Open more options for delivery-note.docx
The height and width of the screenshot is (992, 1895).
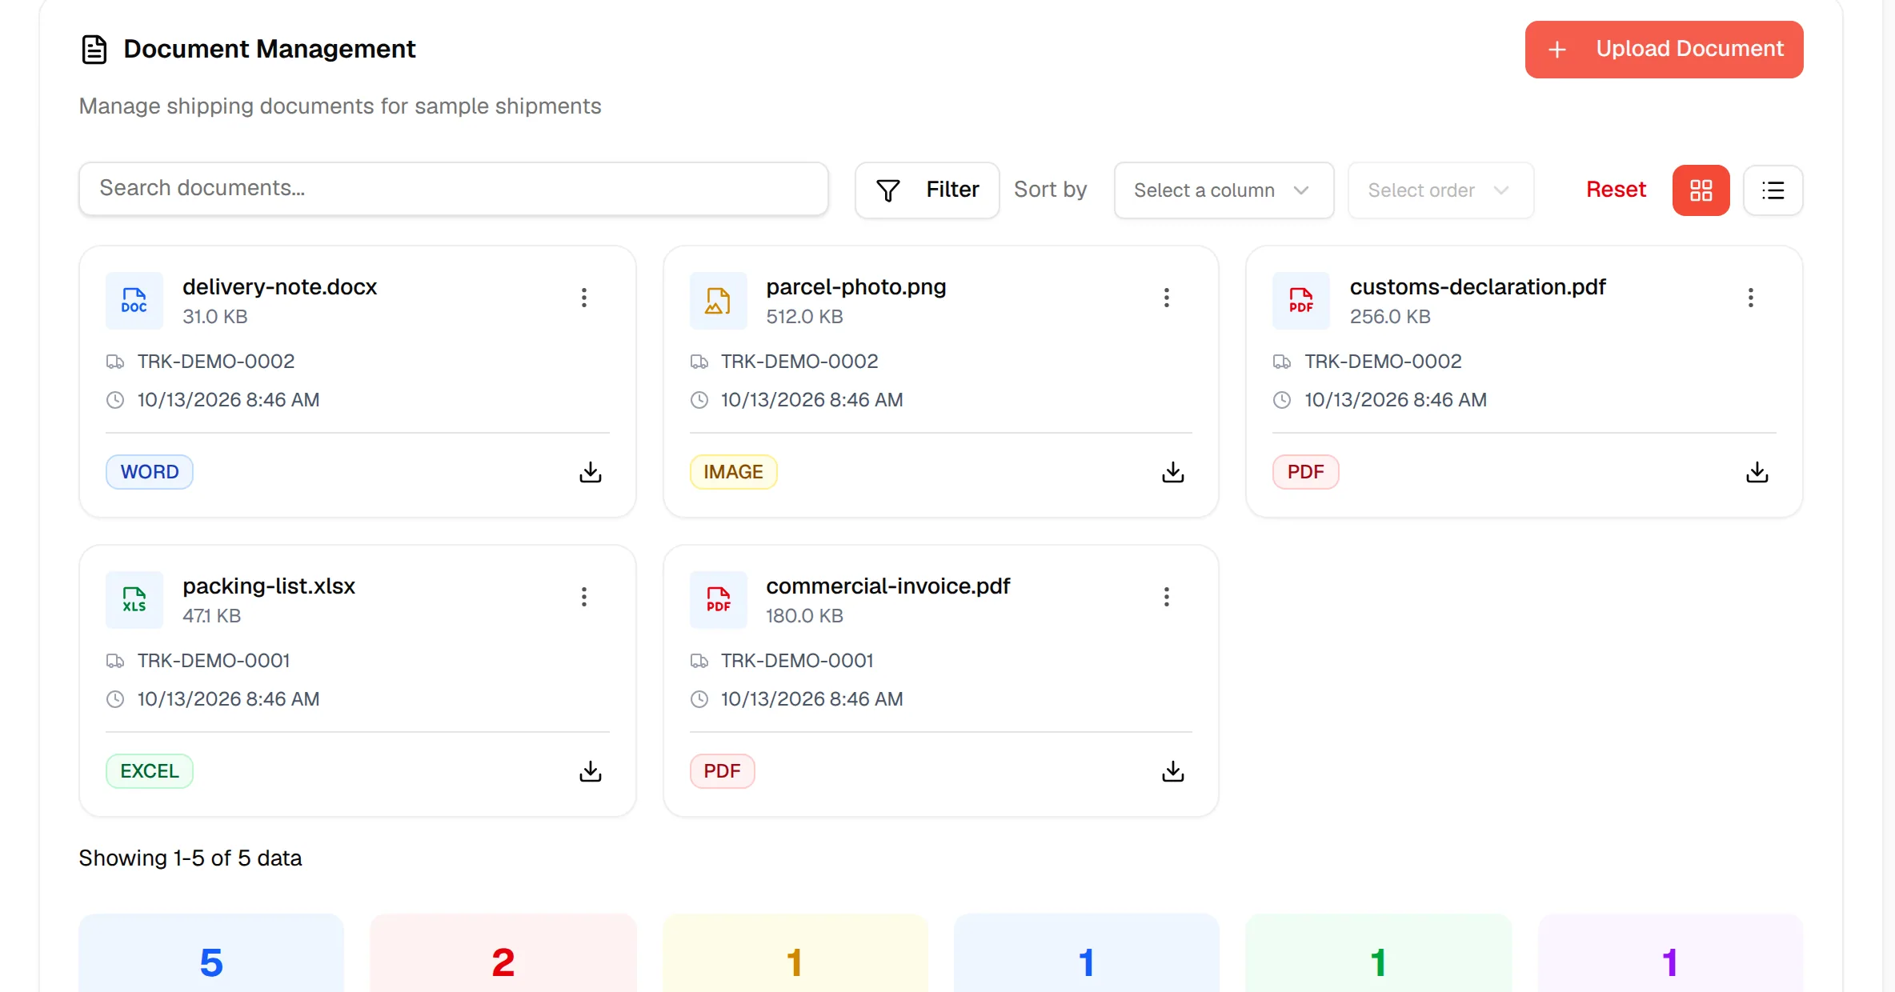584,298
